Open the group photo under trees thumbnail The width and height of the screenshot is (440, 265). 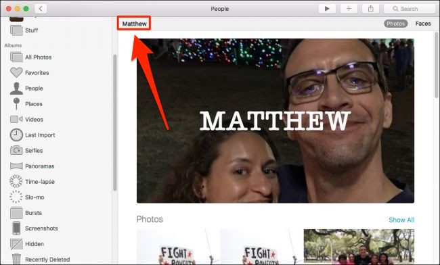(359, 247)
